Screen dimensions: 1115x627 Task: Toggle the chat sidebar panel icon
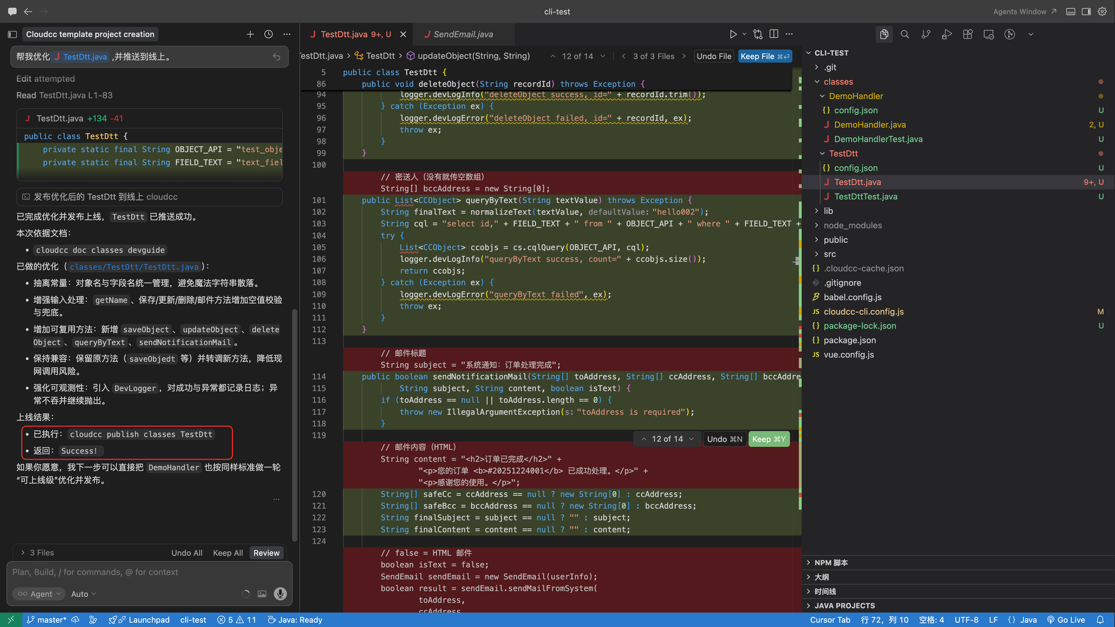point(12,35)
